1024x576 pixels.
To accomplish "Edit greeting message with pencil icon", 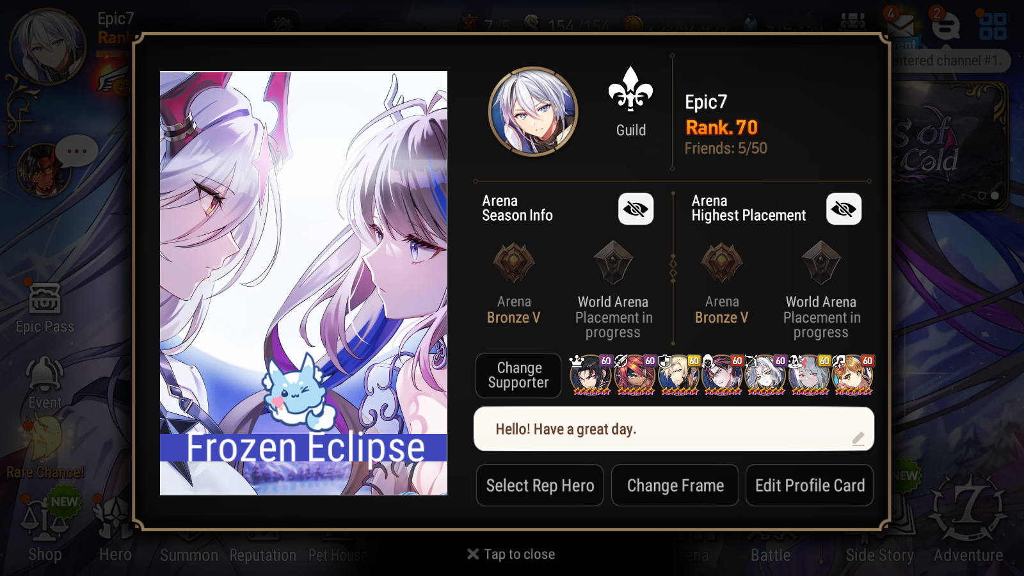I will point(858,438).
